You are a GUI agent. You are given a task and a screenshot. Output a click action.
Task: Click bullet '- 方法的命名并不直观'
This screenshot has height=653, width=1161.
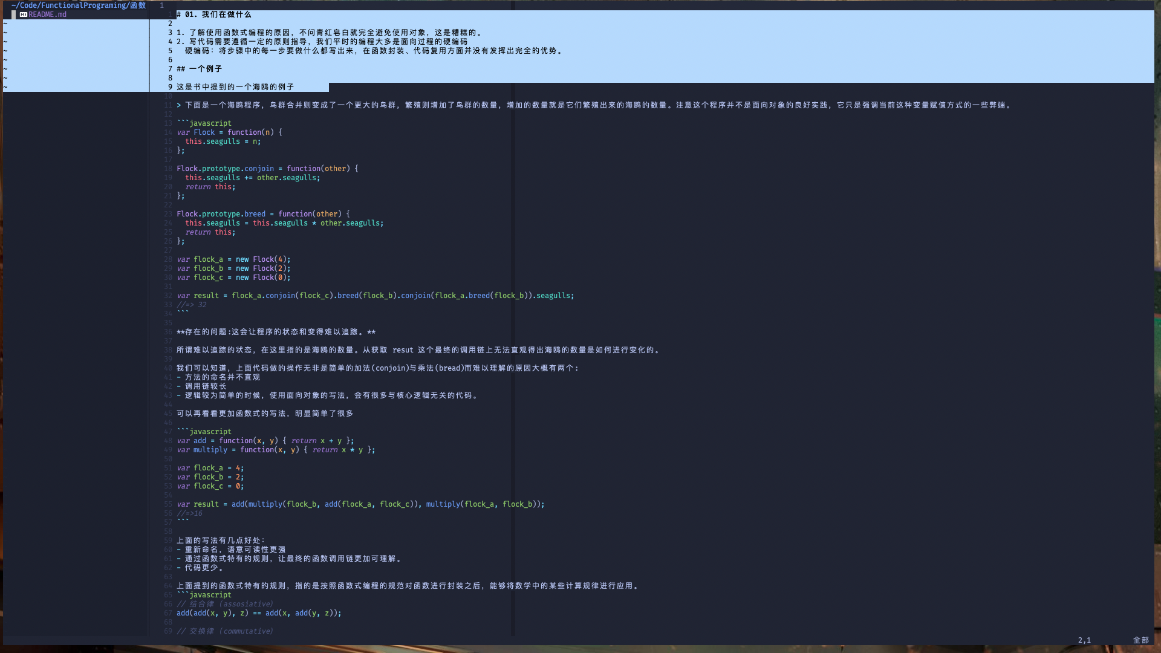click(218, 377)
